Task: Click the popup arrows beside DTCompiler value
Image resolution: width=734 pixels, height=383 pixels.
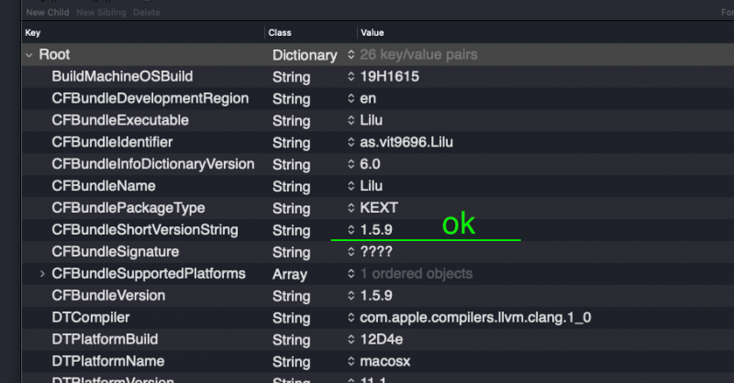Action: click(350, 318)
